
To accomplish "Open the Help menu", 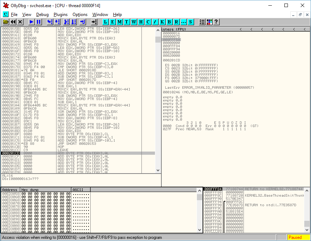I will (x=117, y=15).
